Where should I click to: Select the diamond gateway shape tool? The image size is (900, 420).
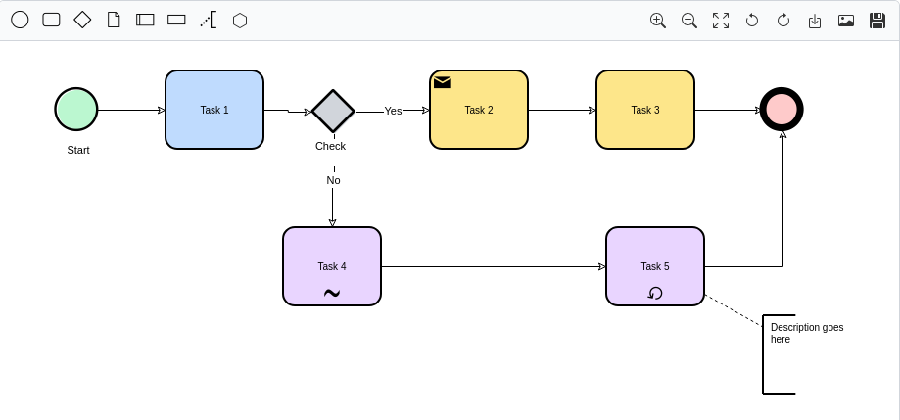point(82,21)
